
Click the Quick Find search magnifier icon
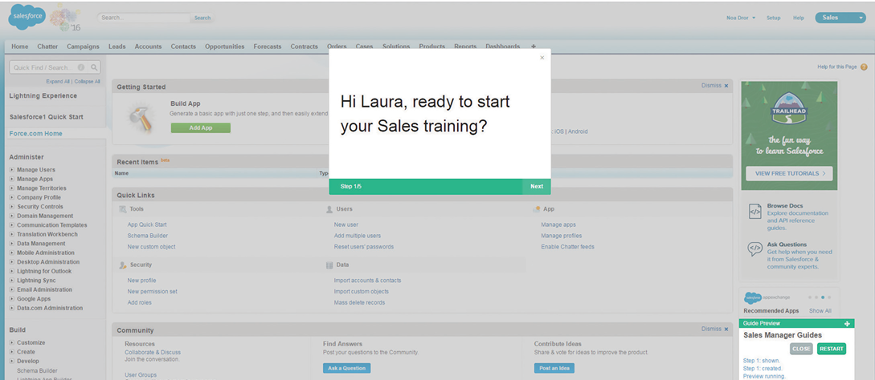94,67
